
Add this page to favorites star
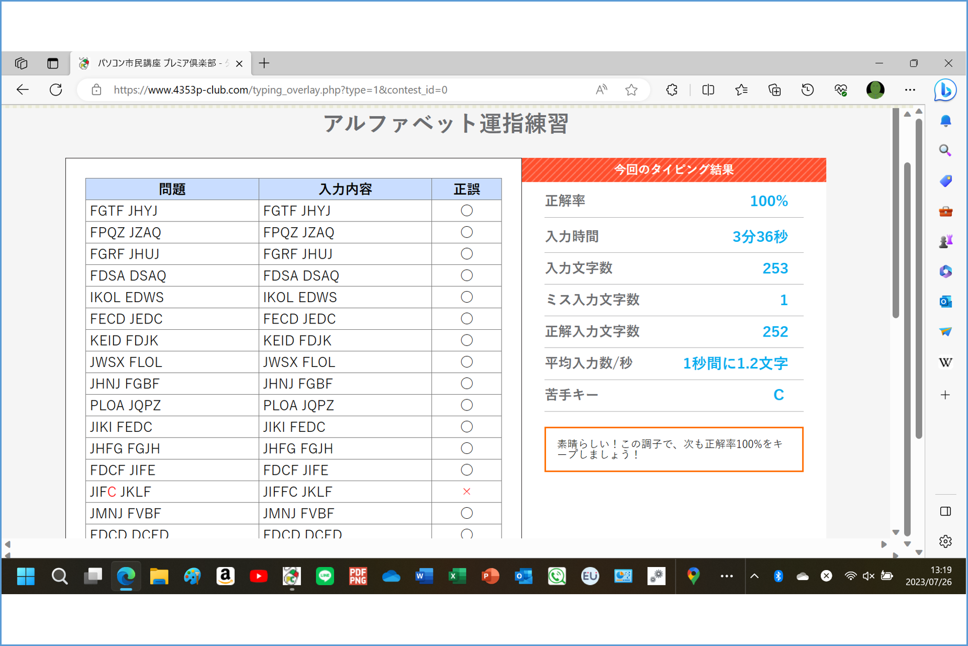point(631,90)
